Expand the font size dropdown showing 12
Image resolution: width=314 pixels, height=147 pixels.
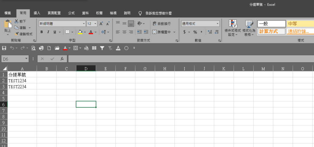pos(95,24)
